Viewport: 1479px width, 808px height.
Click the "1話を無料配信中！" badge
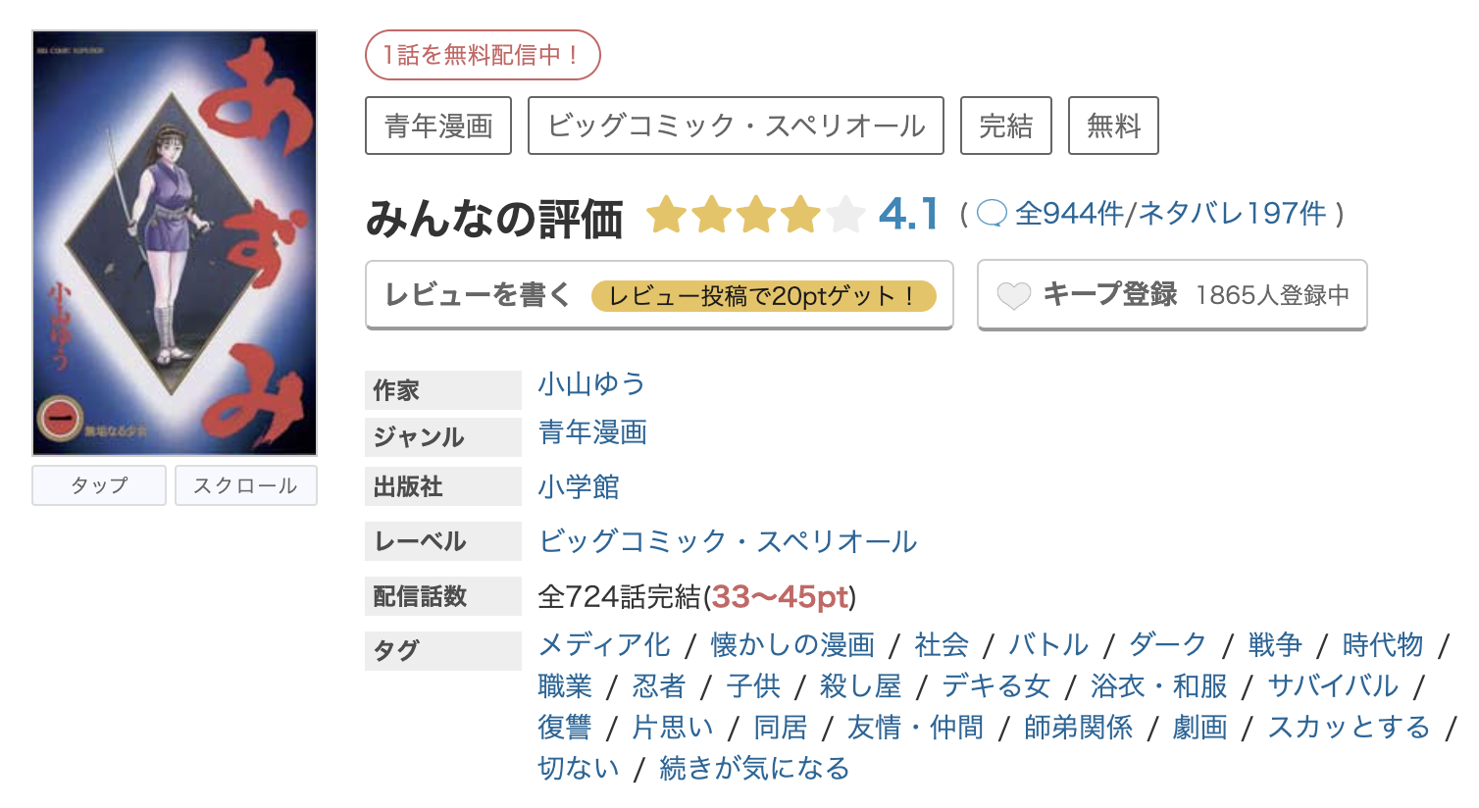(482, 55)
